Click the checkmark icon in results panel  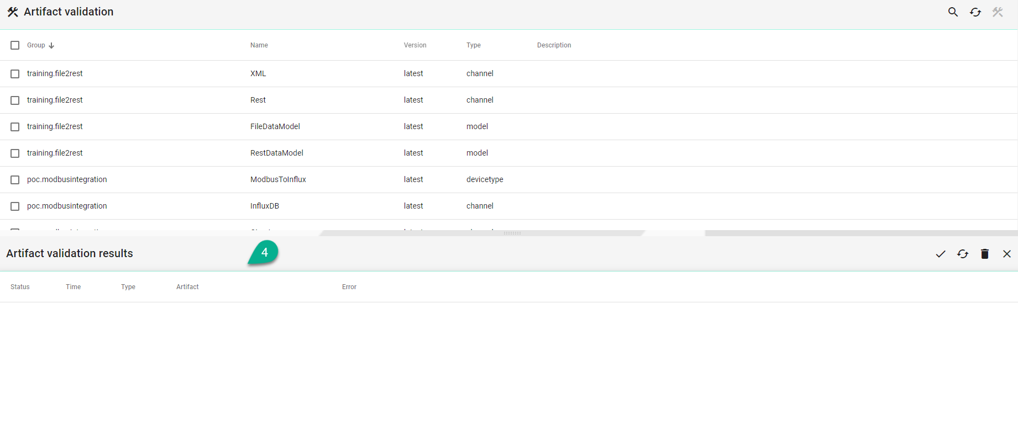941,254
